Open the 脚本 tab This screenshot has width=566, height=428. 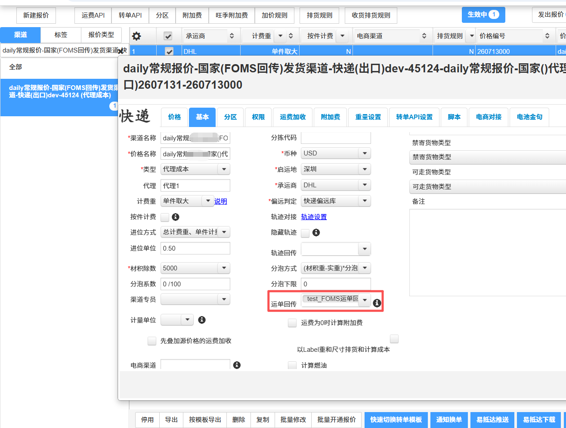click(x=454, y=117)
